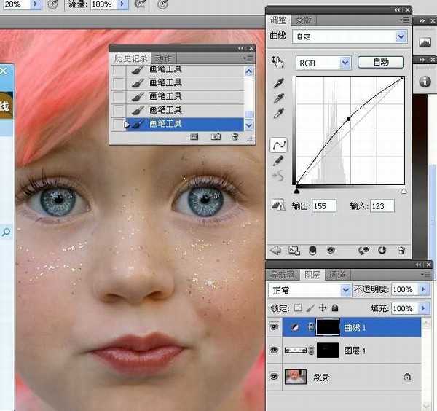Select the edit-points curve mode icon

[277, 145]
